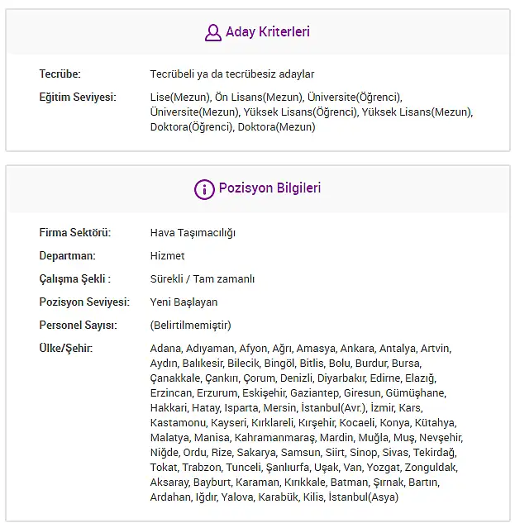Click the Hizmet department value
515x523 pixels.
(167, 255)
